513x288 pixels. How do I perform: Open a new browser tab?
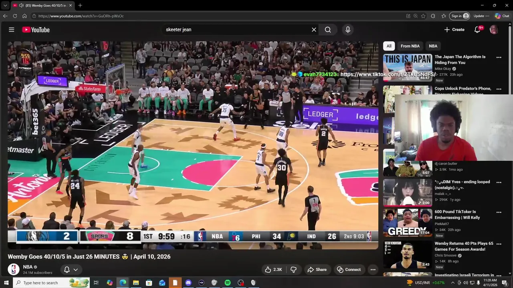(x=80, y=6)
